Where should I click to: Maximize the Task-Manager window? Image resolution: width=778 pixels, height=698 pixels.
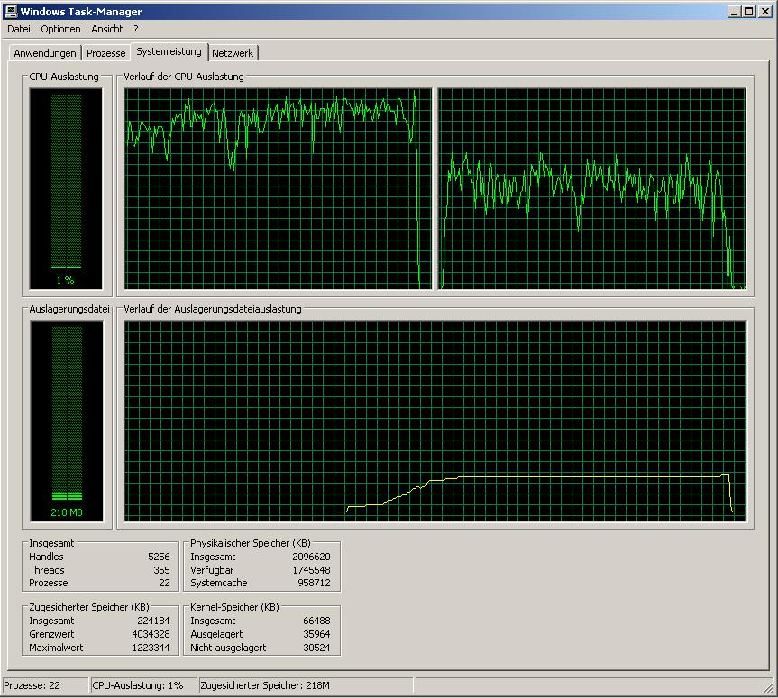[x=749, y=11]
